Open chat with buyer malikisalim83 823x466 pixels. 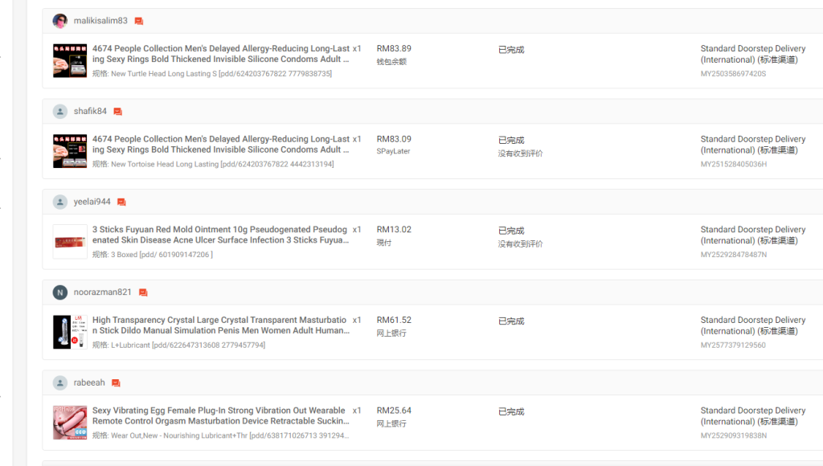(x=138, y=21)
